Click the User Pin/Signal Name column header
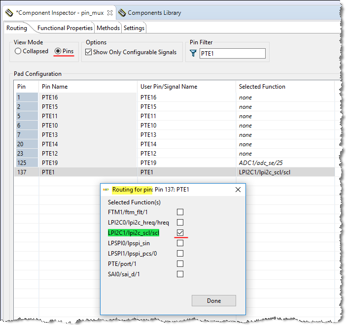 point(186,87)
